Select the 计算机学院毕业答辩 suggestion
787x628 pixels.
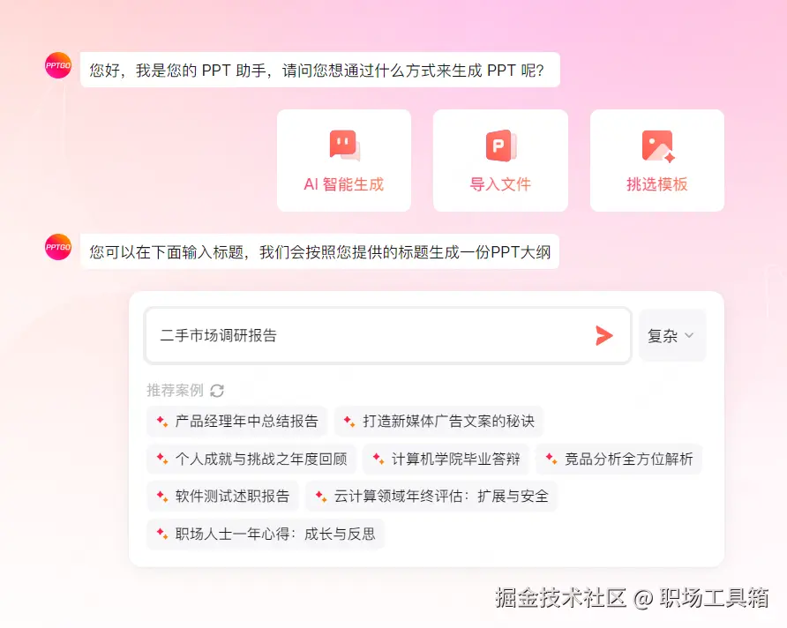(446, 459)
